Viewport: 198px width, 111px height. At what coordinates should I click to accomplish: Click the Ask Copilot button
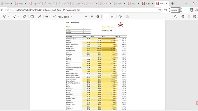click(61, 17)
